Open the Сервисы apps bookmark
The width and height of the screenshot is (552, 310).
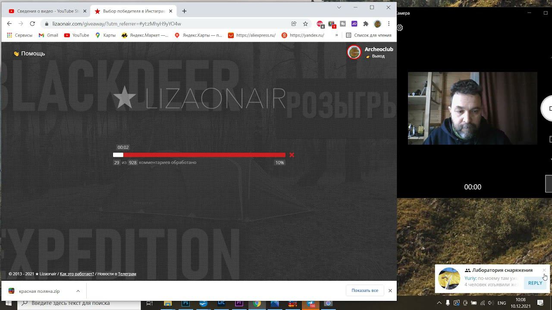coord(19,35)
